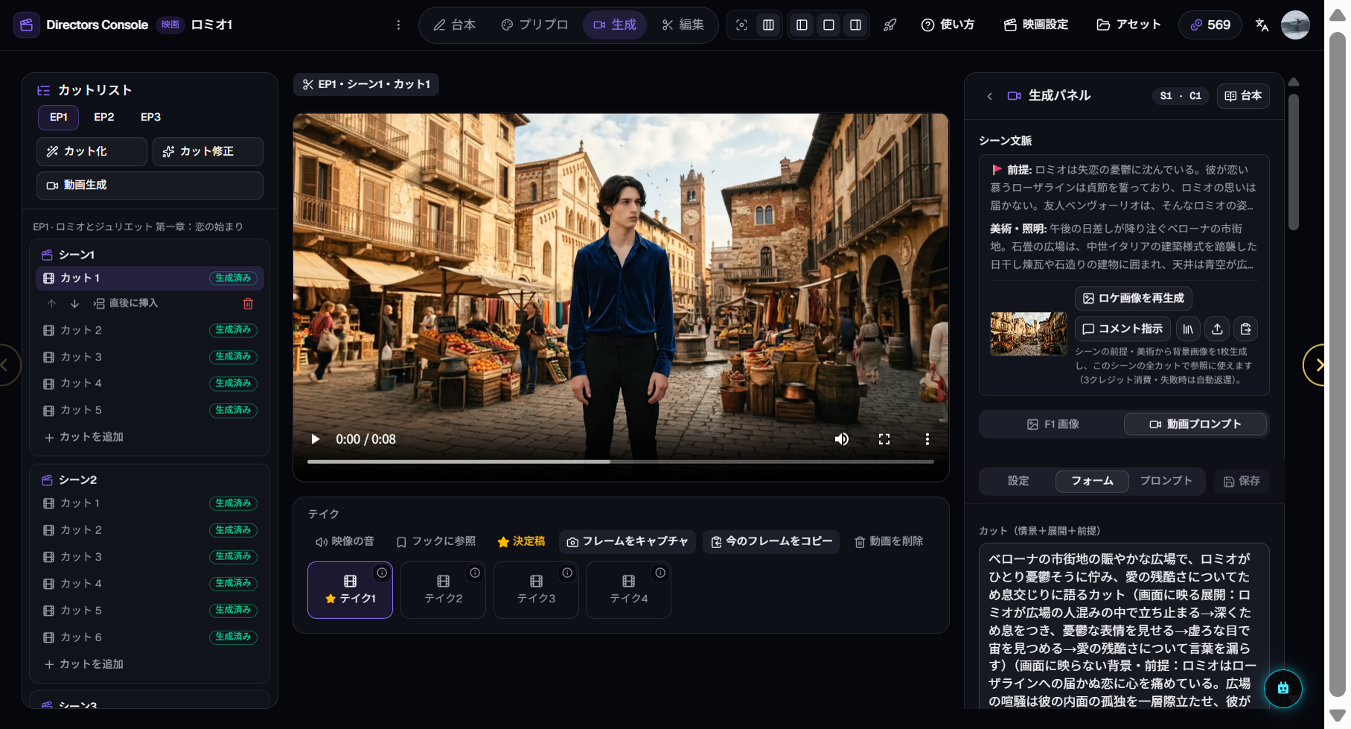Toggle the left sidebar layout button
The height and width of the screenshot is (729, 1351).
pyautogui.click(x=802, y=25)
